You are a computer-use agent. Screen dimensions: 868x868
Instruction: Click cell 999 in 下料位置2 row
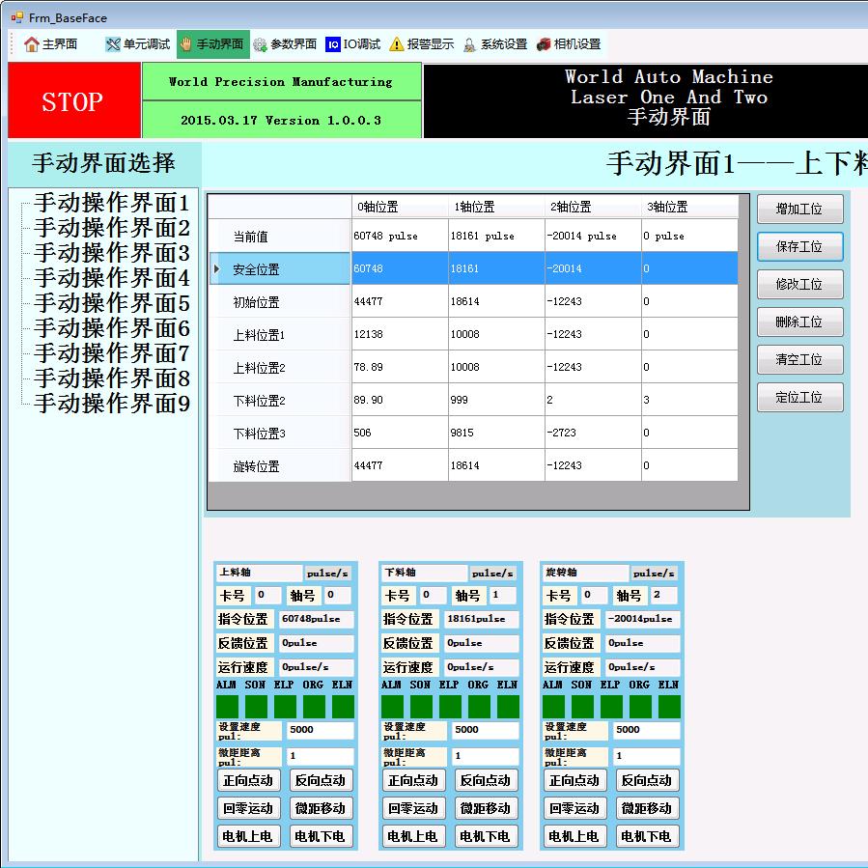(496, 400)
